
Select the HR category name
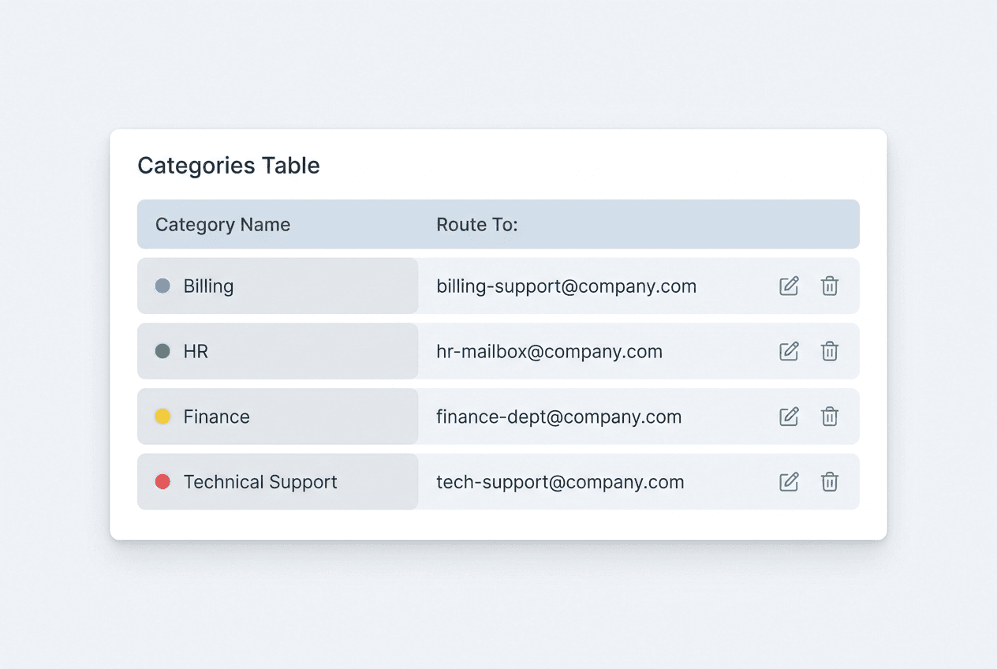196,352
